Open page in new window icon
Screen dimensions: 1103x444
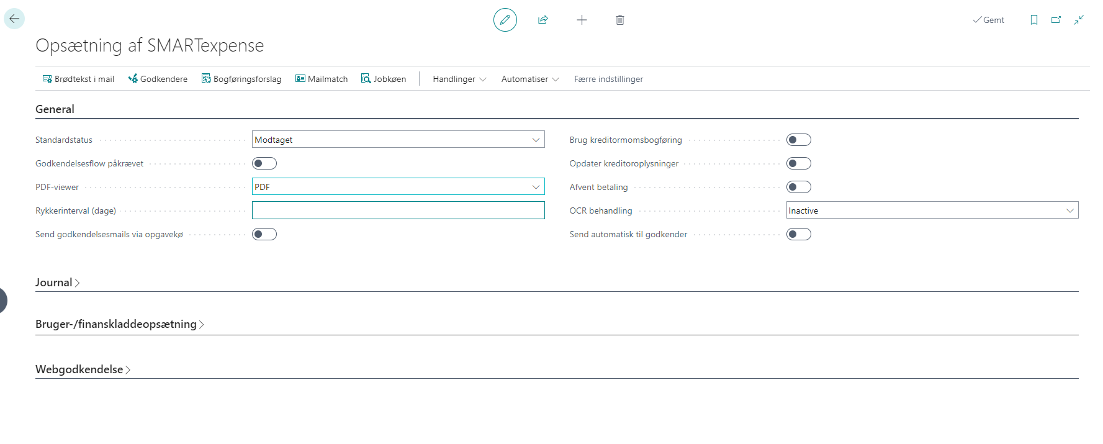pyautogui.click(x=1056, y=20)
